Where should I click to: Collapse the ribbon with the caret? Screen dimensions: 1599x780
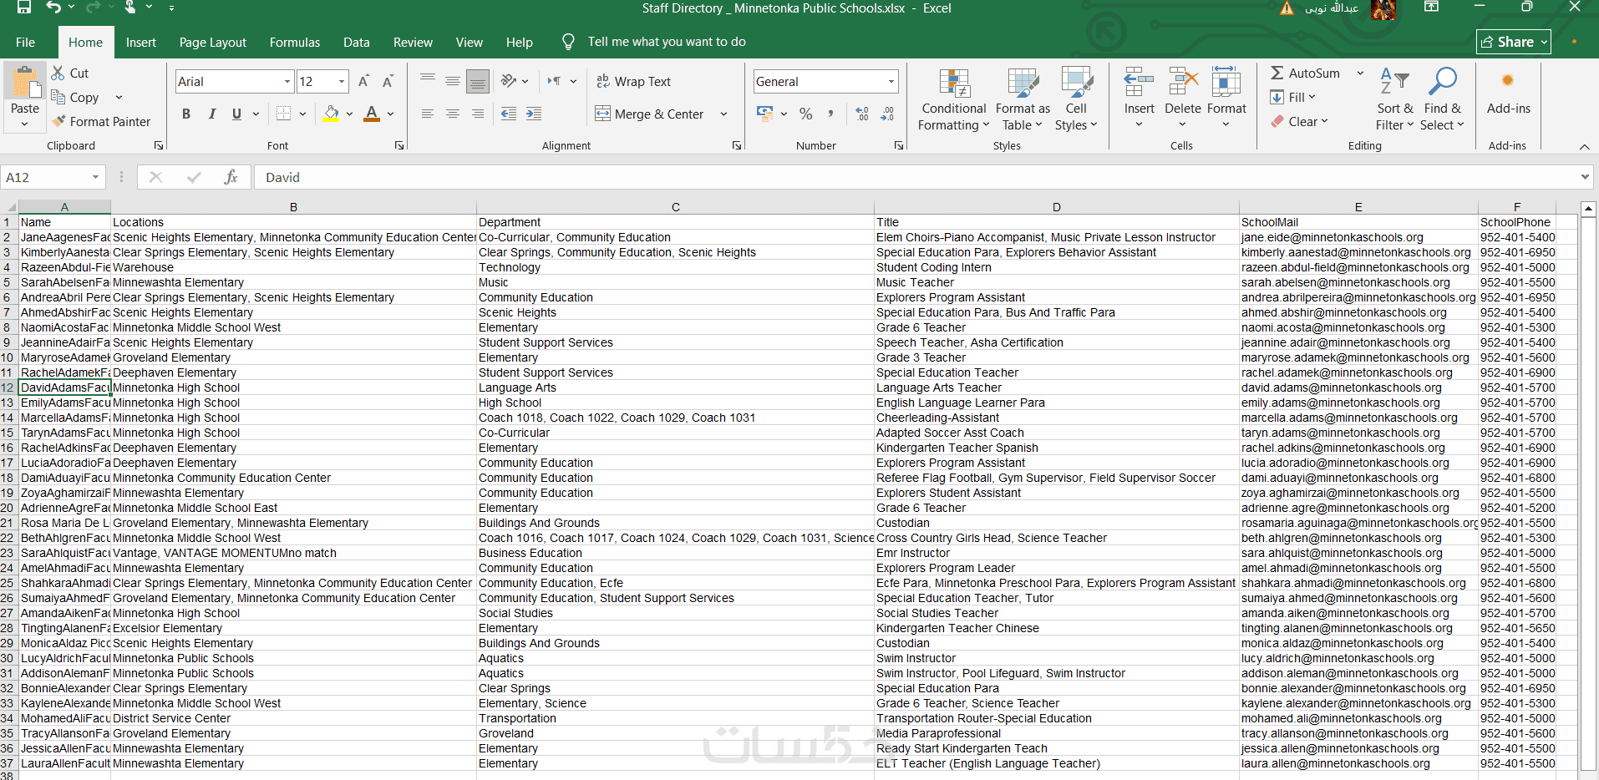click(x=1584, y=147)
